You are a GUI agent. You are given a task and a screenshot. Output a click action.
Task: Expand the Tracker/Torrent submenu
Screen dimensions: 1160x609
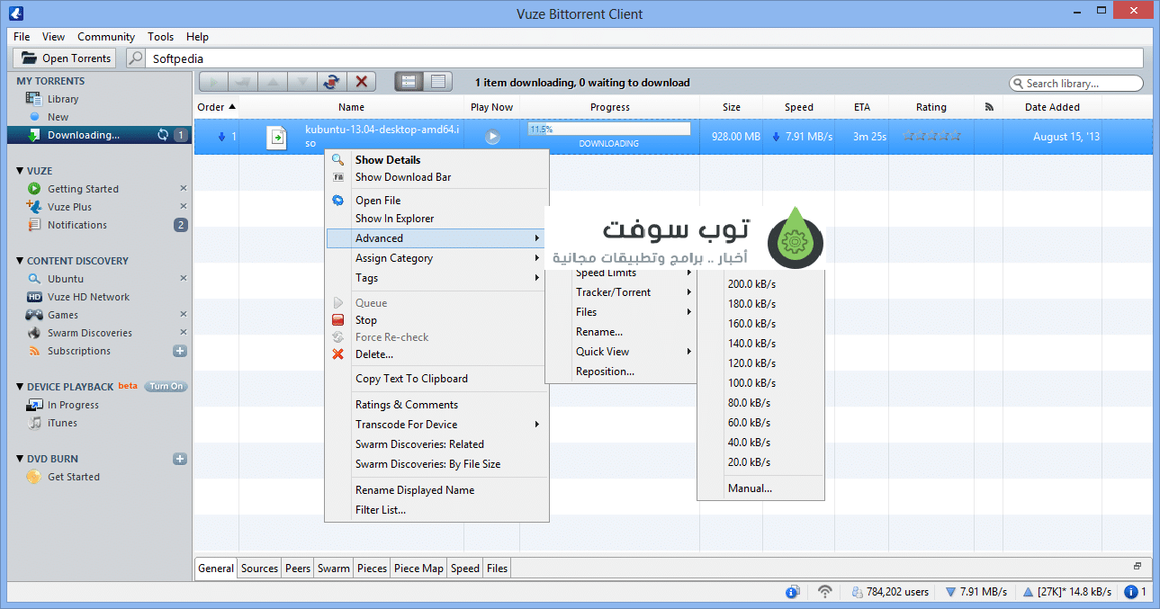[x=621, y=292]
